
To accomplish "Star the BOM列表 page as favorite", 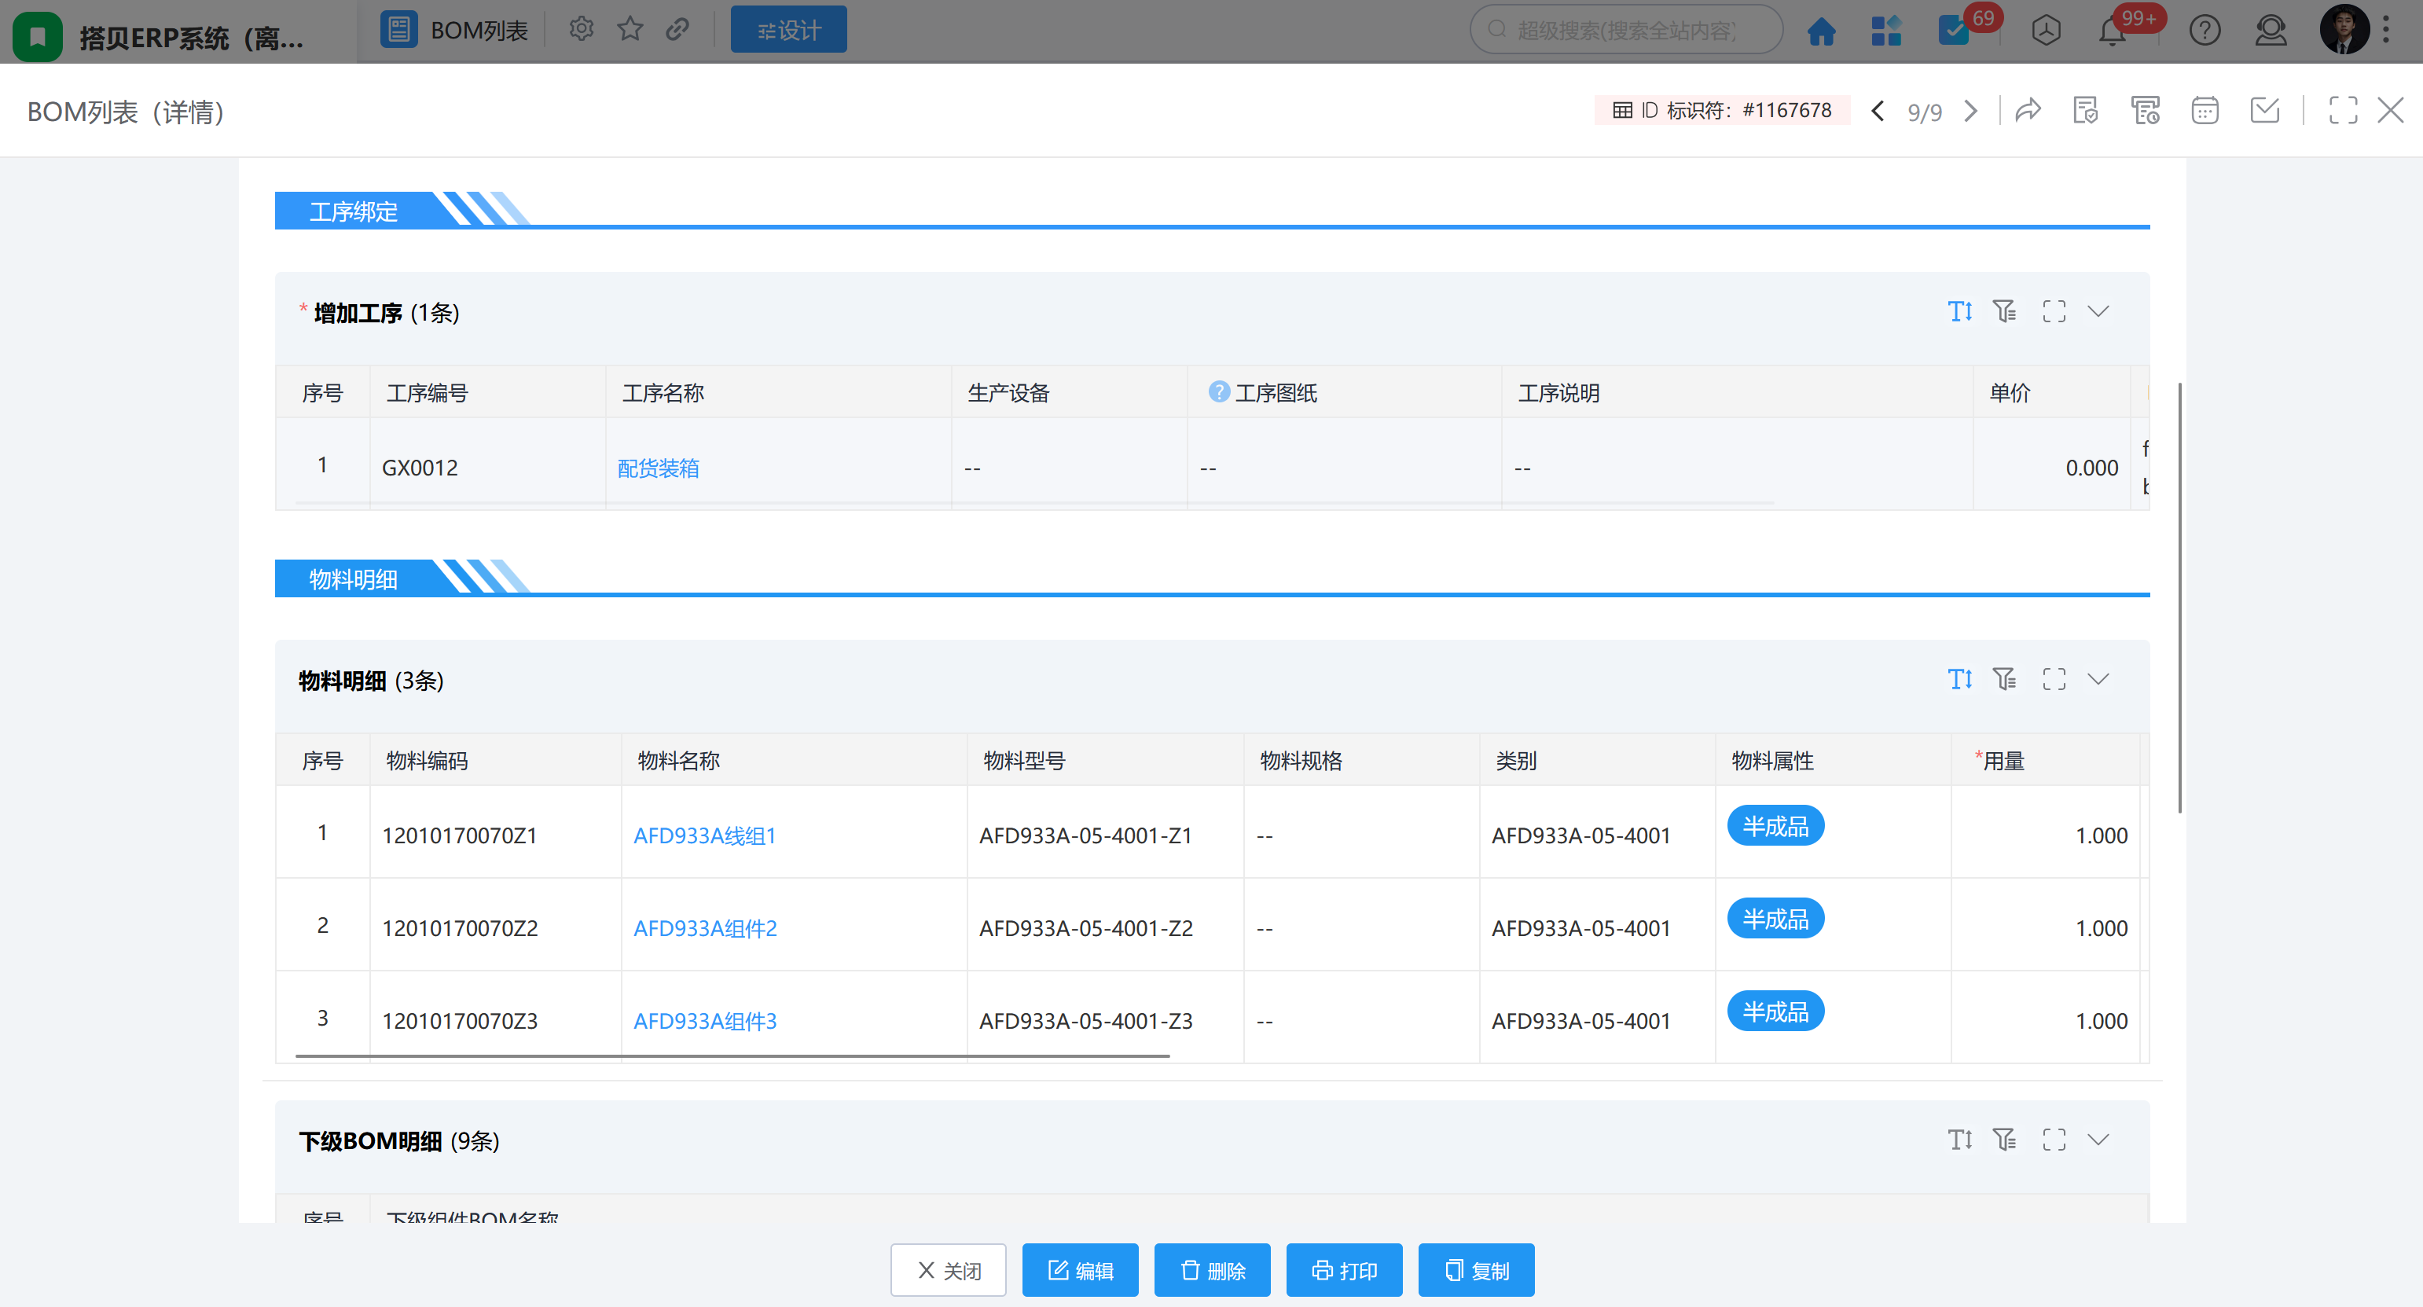I will click(630, 30).
